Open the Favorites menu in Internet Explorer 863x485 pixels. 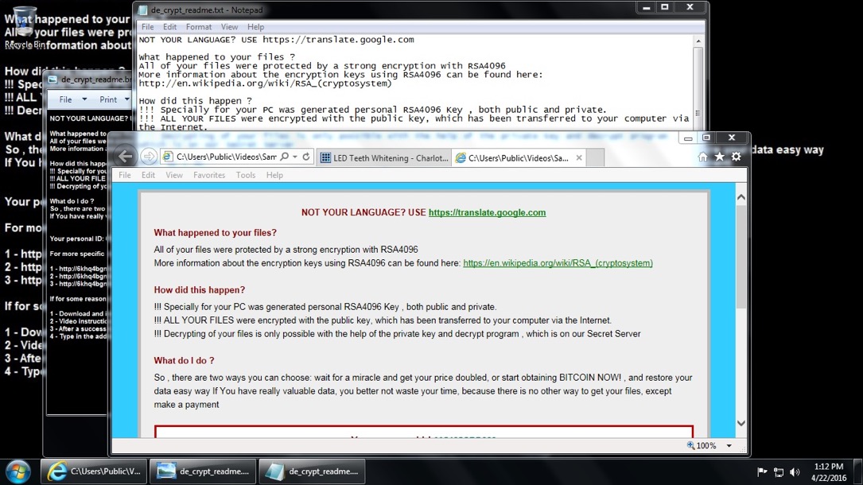pos(209,175)
